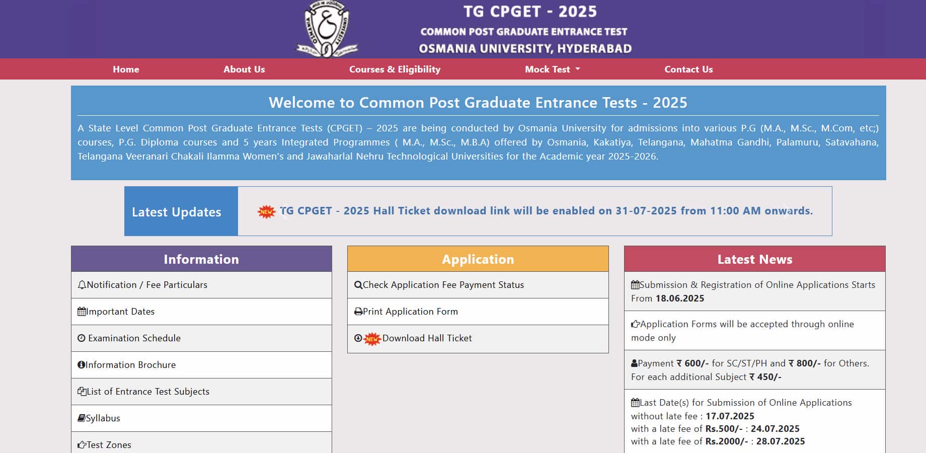Click the Latest Updates label box
Image resolution: width=926 pixels, height=453 pixels.
(x=181, y=211)
